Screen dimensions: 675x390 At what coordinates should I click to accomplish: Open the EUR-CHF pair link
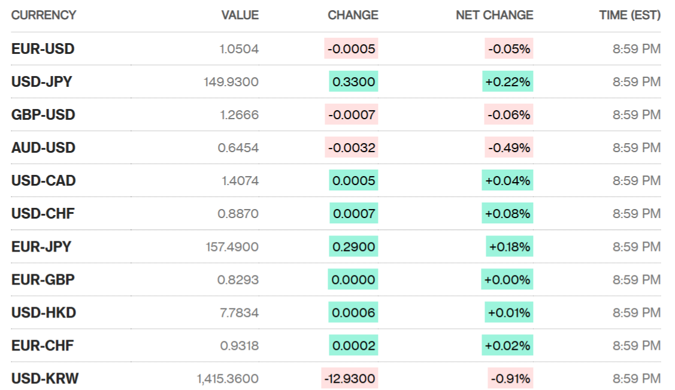point(42,346)
